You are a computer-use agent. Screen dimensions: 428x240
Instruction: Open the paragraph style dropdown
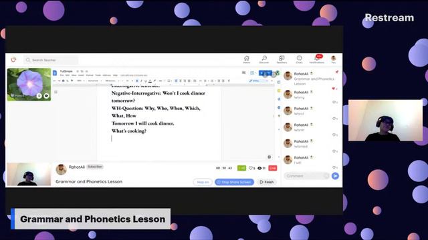[x=95, y=81]
